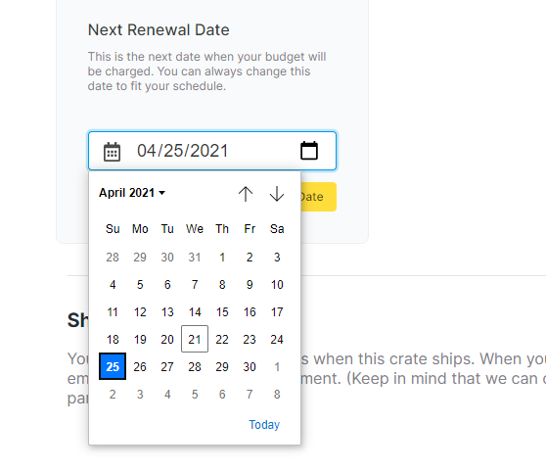The width and height of the screenshot is (546, 471).
Task: Open the native calendar picker icon
Action: coord(309,151)
